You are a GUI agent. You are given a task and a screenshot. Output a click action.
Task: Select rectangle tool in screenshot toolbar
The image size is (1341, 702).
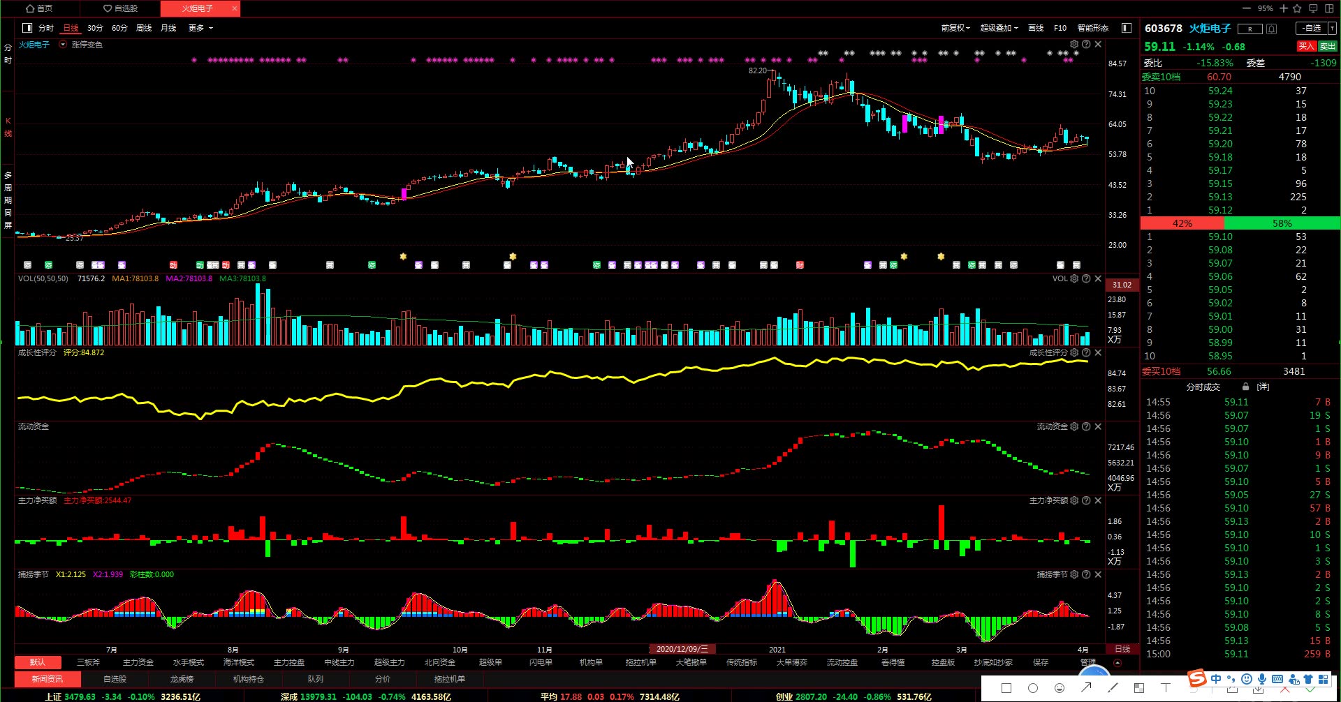click(1006, 688)
